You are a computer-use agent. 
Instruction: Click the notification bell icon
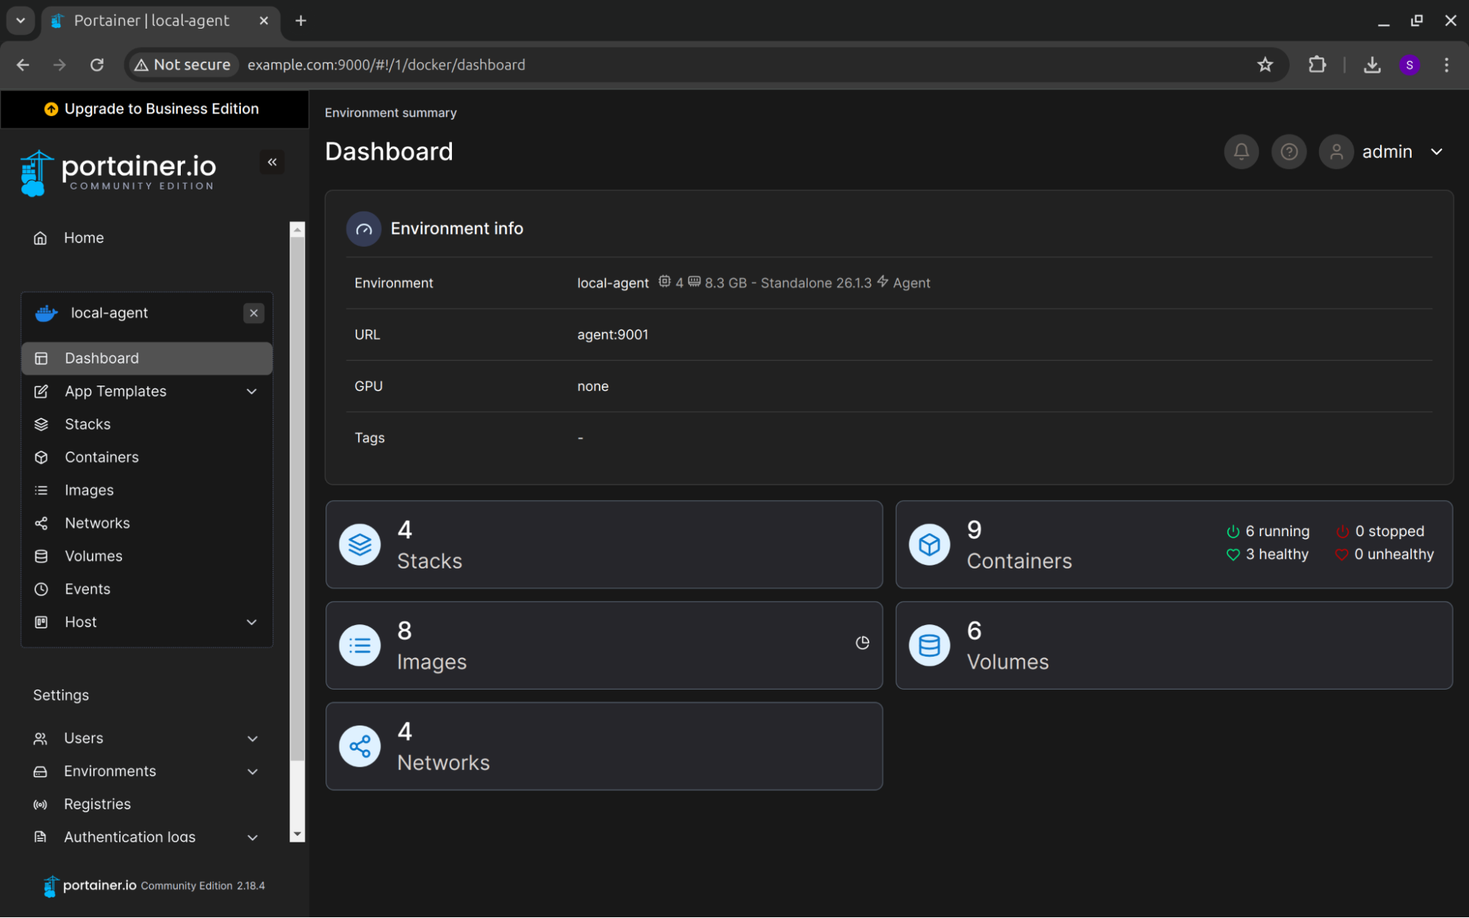tap(1240, 151)
